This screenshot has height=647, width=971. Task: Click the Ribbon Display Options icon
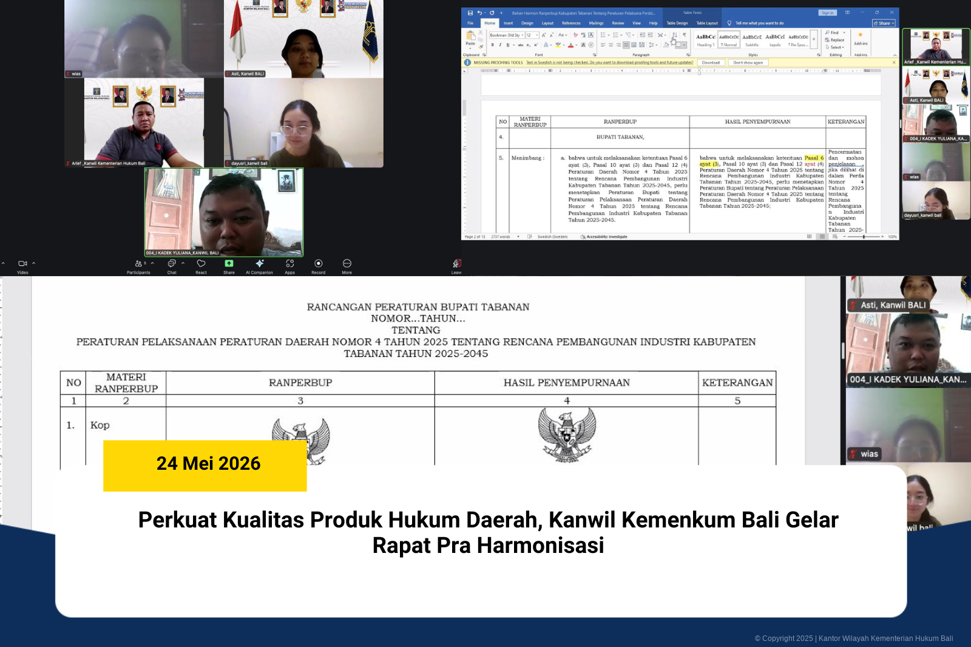[847, 13]
